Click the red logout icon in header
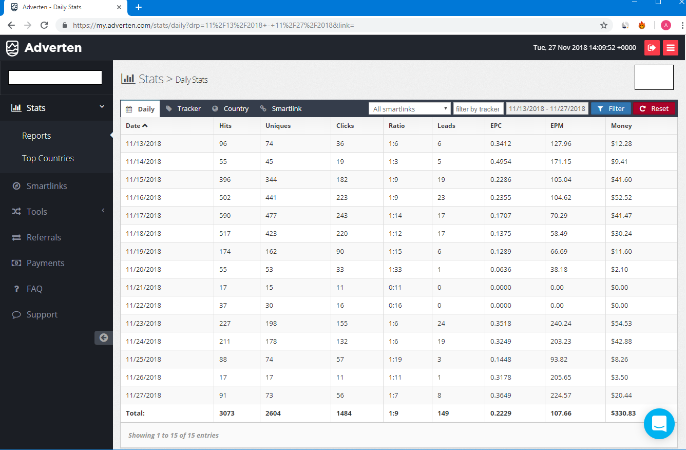Image resolution: width=686 pixels, height=450 pixels. (x=652, y=48)
